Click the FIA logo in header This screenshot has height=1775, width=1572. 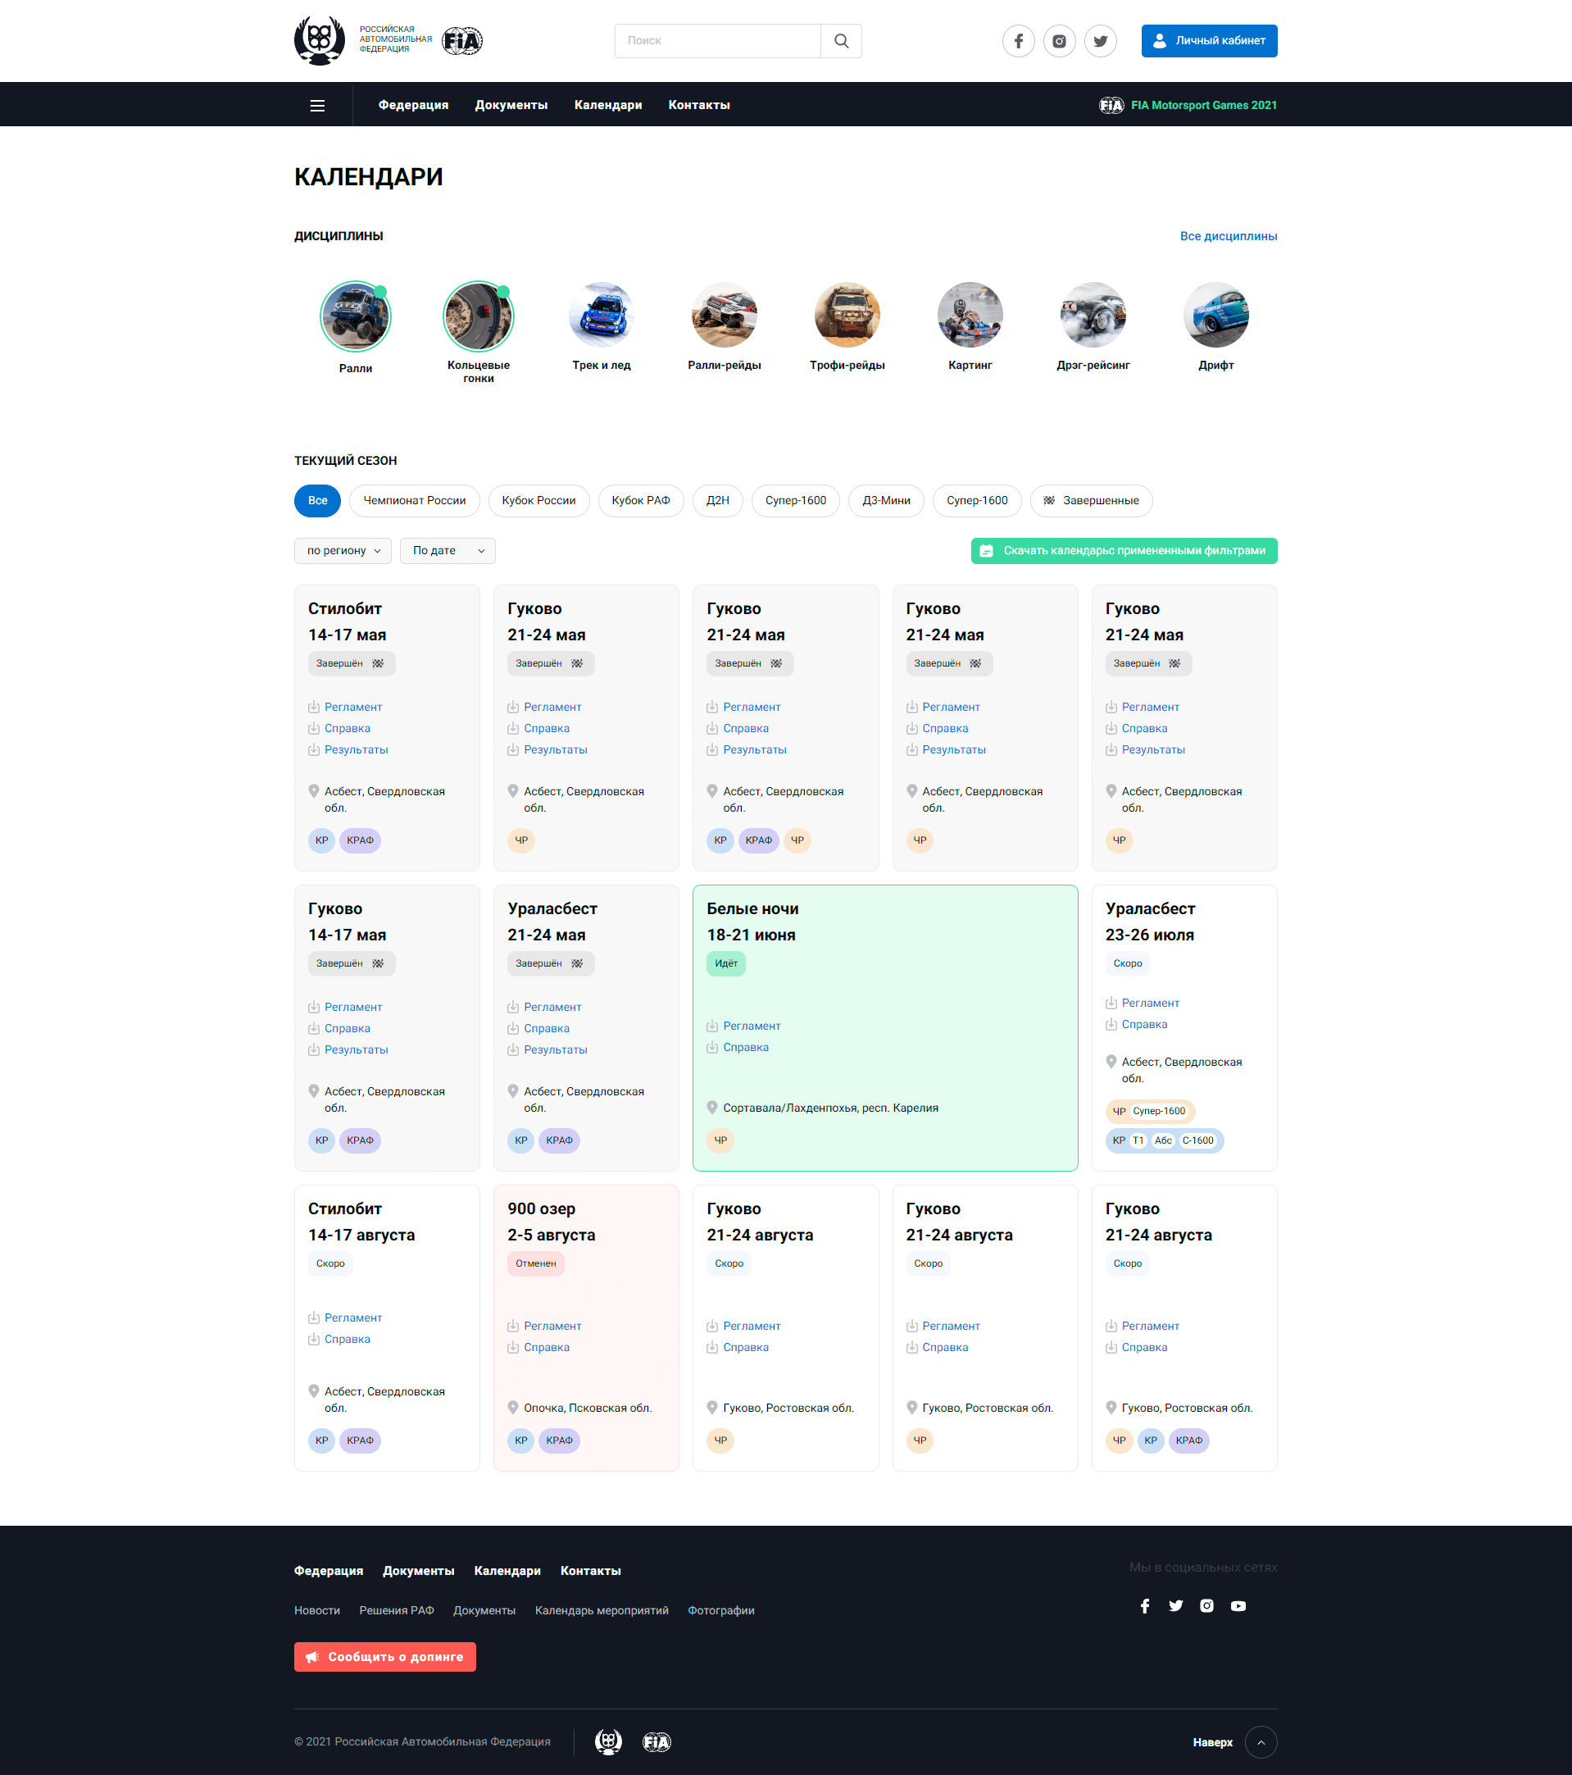461,41
